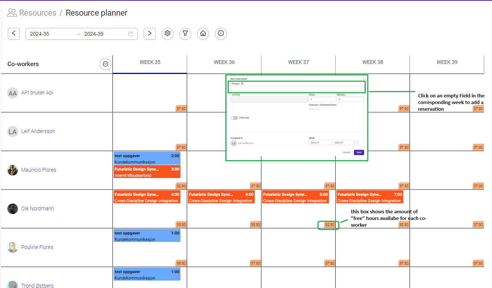Image resolution: width=492 pixels, height=288 pixels.
Task: Open Ole Nordmann co-worker link
Action: point(38,208)
